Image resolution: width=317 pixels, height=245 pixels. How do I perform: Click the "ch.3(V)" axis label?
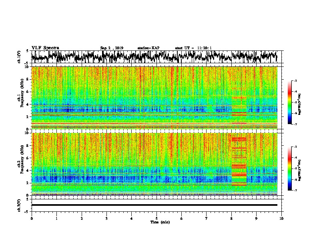tap(19, 205)
